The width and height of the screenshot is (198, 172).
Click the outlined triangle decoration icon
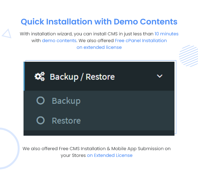pos(7,33)
